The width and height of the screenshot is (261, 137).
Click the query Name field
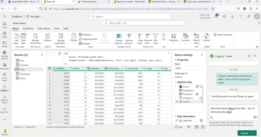pyautogui.click(x=189, y=68)
